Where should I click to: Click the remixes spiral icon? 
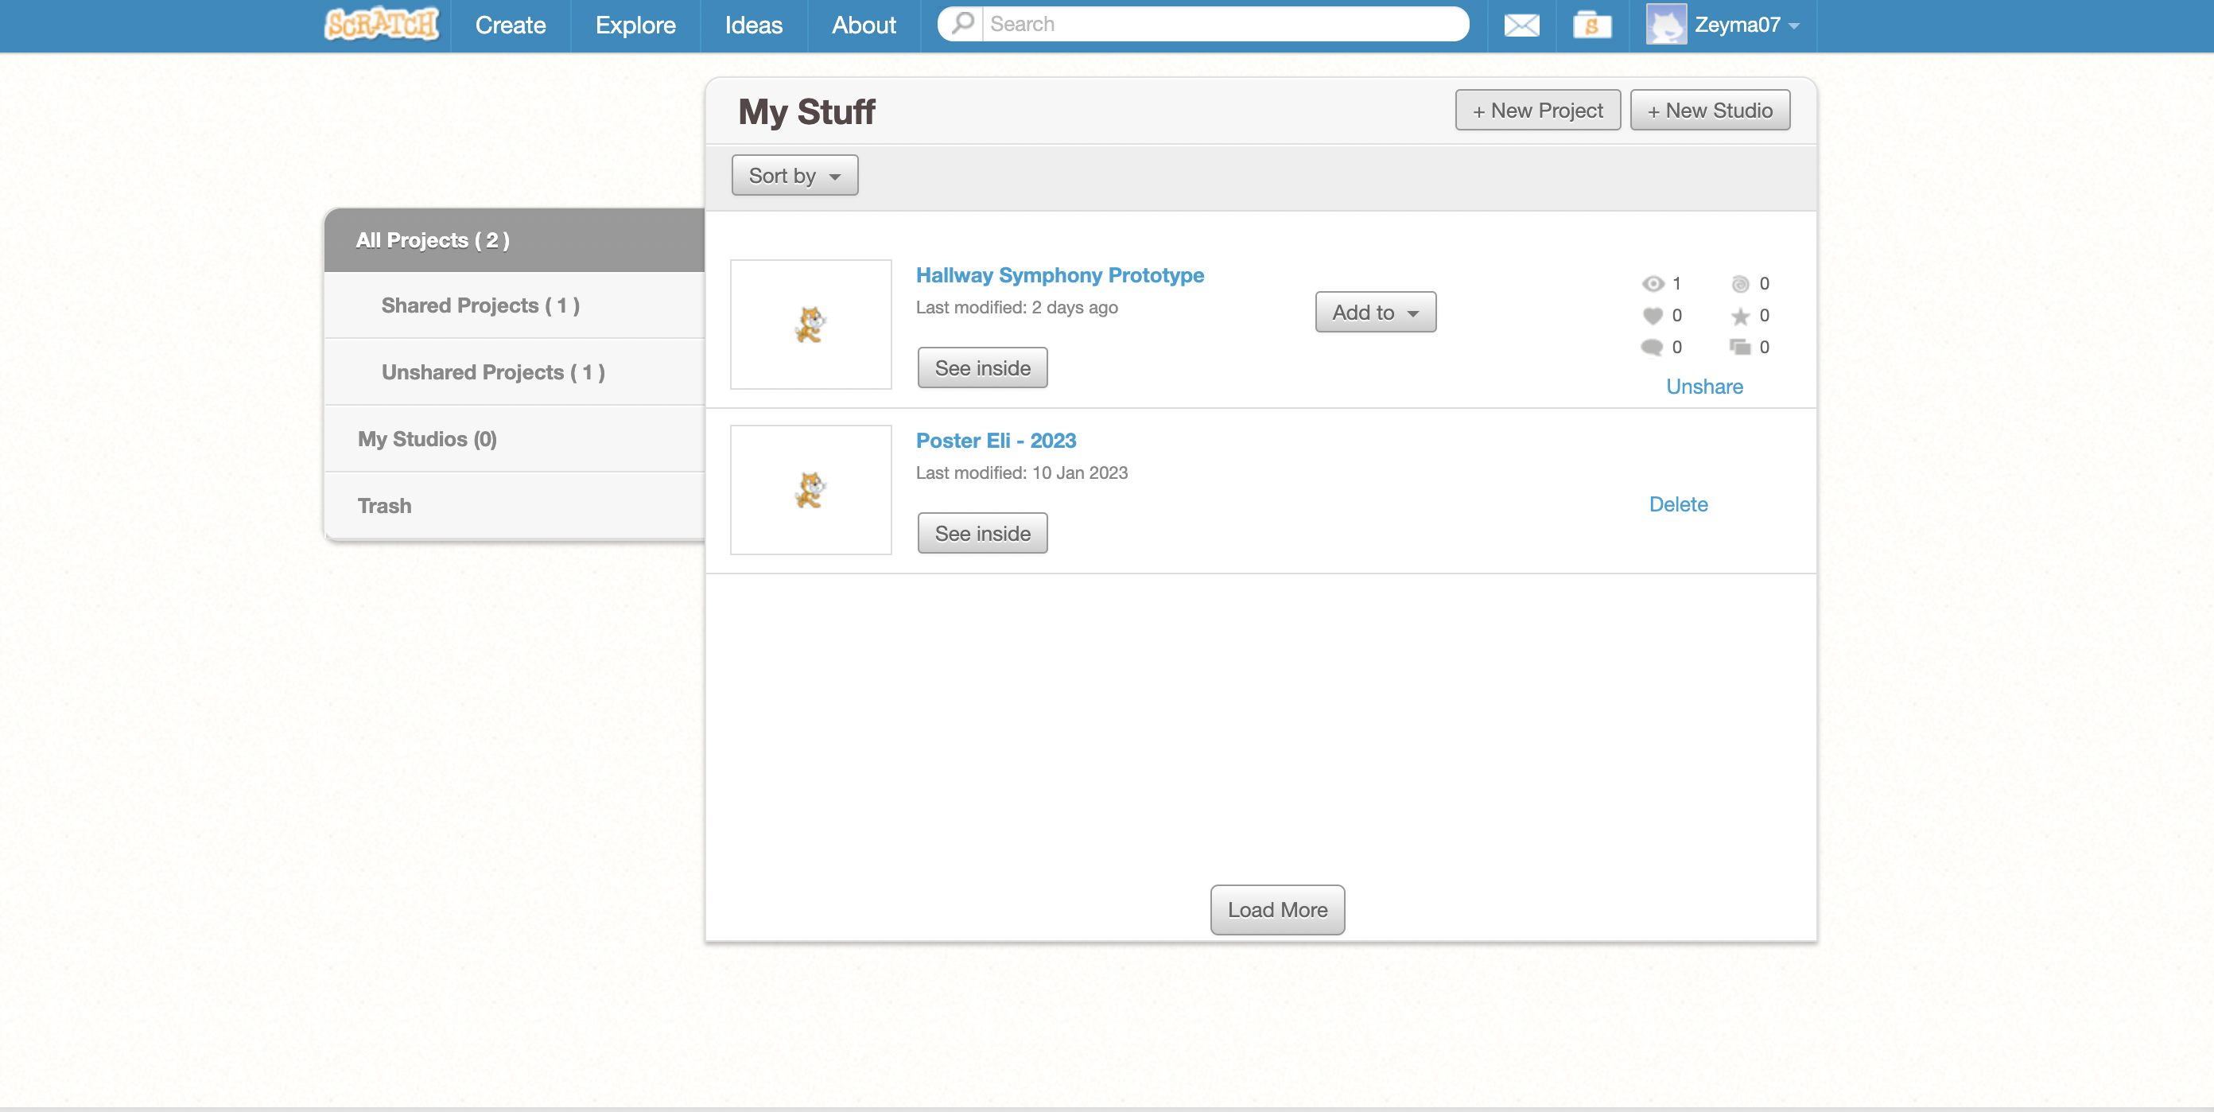coord(1739,284)
